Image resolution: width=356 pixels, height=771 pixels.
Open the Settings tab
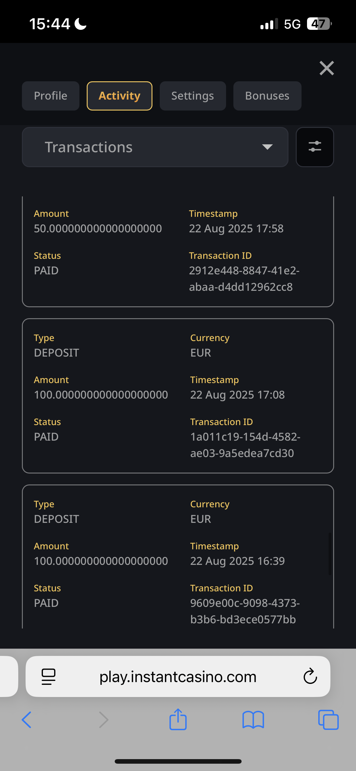point(193,96)
